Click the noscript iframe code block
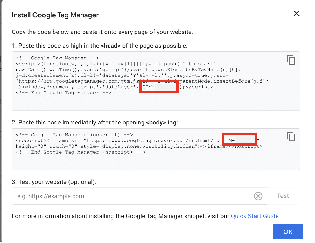This screenshot has height=243, width=315. [156, 149]
